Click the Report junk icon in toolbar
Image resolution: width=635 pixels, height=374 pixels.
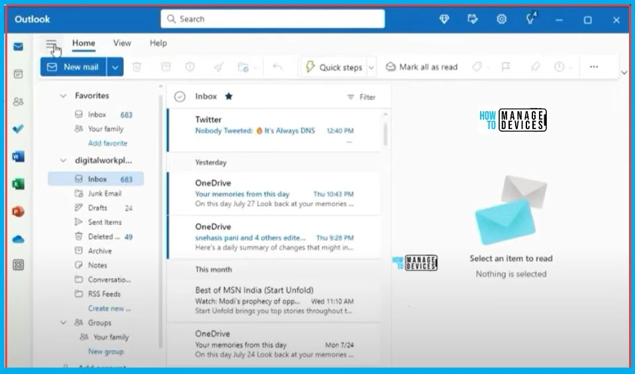point(190,67)
